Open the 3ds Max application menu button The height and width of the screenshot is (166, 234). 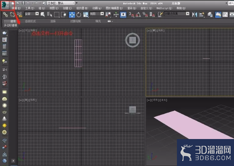click(5, 5)
